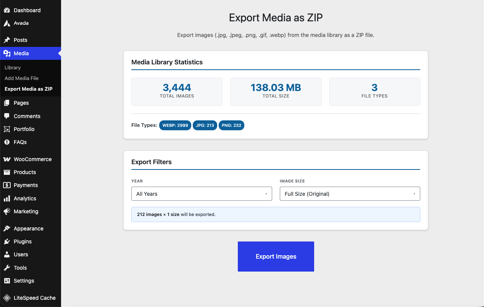Click the WEBP: 2999 file type badge
Image resolution: width=484 pixels, height=307 pixels.
175,125
